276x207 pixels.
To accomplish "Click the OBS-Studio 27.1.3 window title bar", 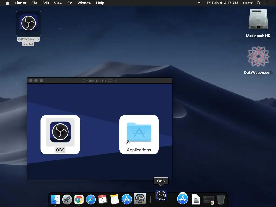I will (100, 81).
